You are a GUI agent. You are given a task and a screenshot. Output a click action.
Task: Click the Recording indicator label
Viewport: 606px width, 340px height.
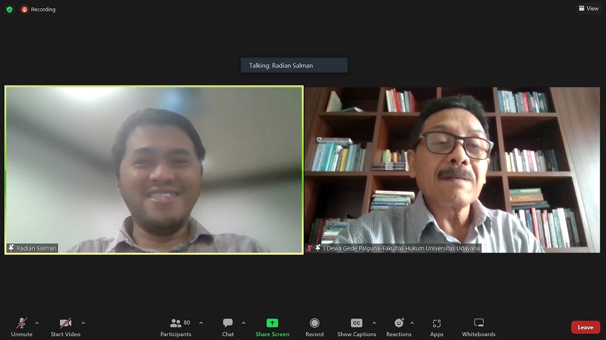point(43,9)
